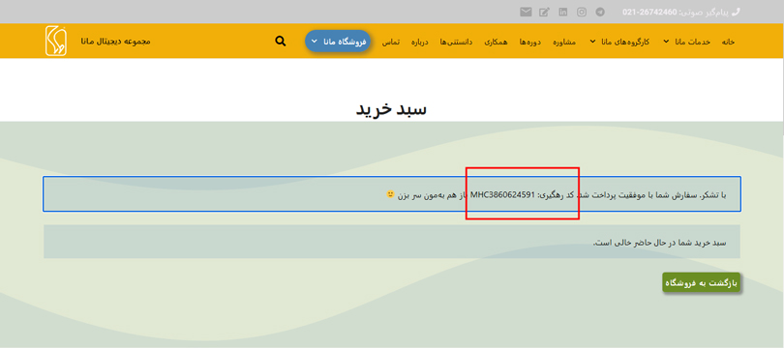Click the Mana logo icon
784x348 pixels.
coord(55,41)
